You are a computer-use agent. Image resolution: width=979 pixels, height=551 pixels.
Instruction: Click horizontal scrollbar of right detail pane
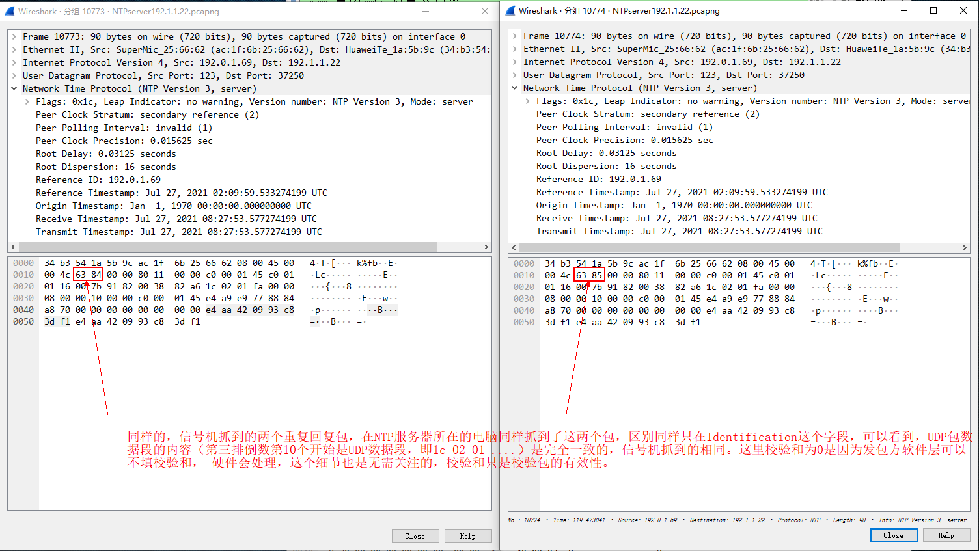click(710, 248)
